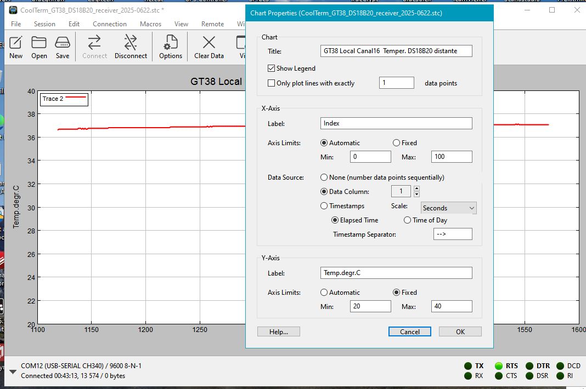Select Automatic Y-Axis limits radio

tap(324, 293)
